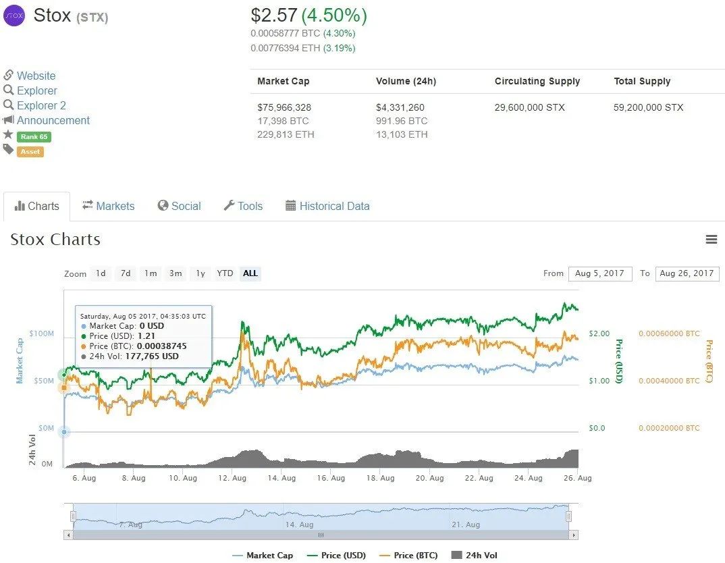Toggle Price (USD) series in legend

coord(336,555)
